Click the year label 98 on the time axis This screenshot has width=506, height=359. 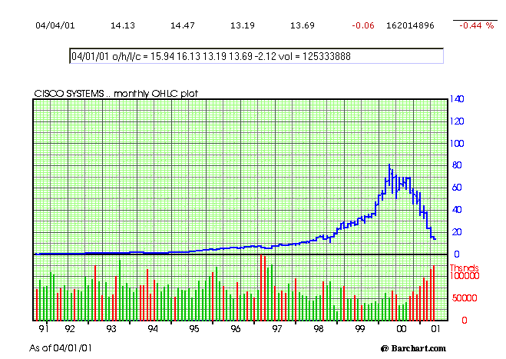[x=319, y=329]
